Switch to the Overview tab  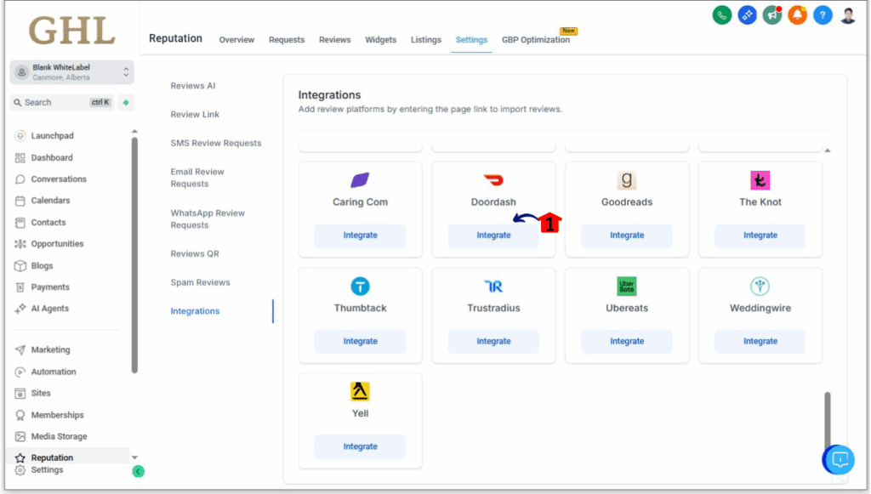tap(236, 40)
